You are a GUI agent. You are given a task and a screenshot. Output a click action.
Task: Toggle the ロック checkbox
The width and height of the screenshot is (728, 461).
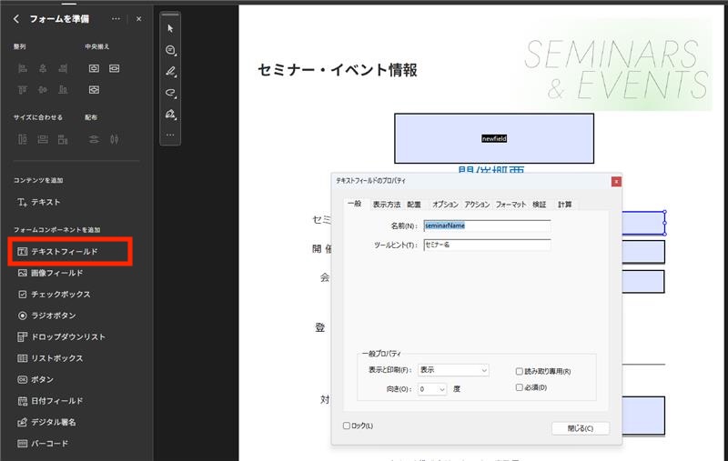347,426
